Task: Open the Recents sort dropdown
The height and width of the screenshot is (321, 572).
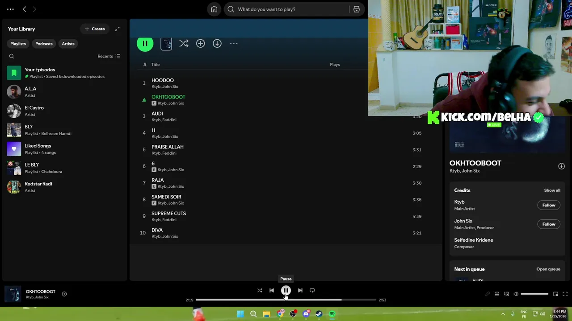Action: click(x=109, y=56)
